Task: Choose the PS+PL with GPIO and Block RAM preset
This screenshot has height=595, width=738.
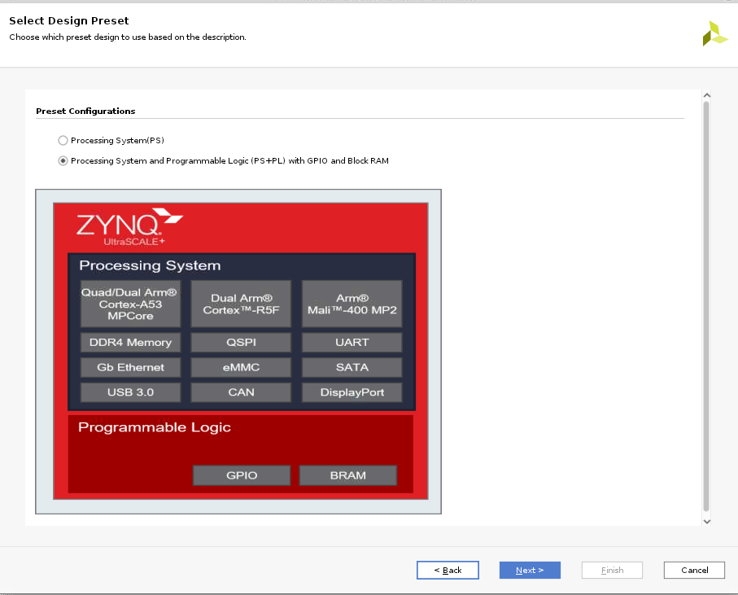Action: pos(63,160)
